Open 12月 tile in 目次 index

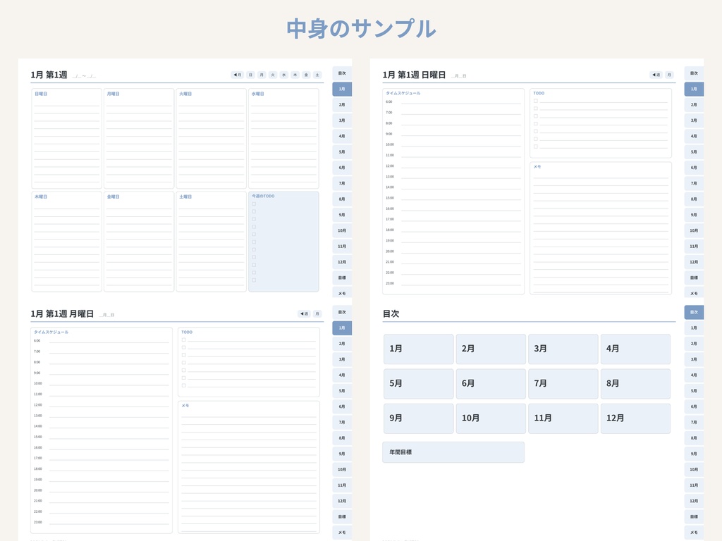[x=635, y=418]
